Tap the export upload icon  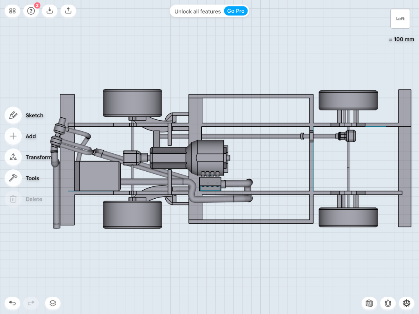pos(68,11)
